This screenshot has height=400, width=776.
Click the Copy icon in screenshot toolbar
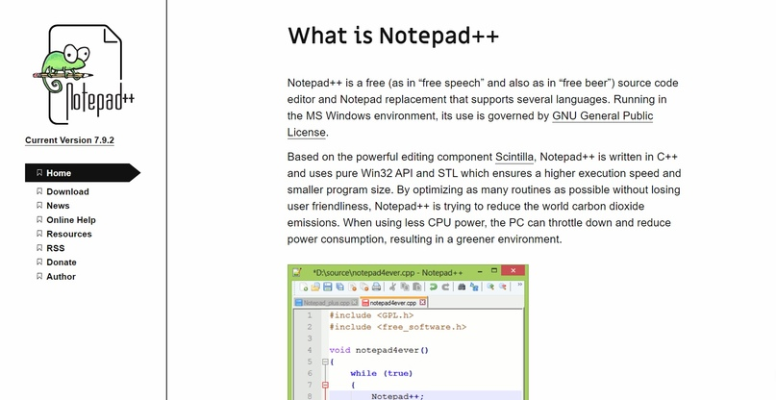(x=405, y=287)
